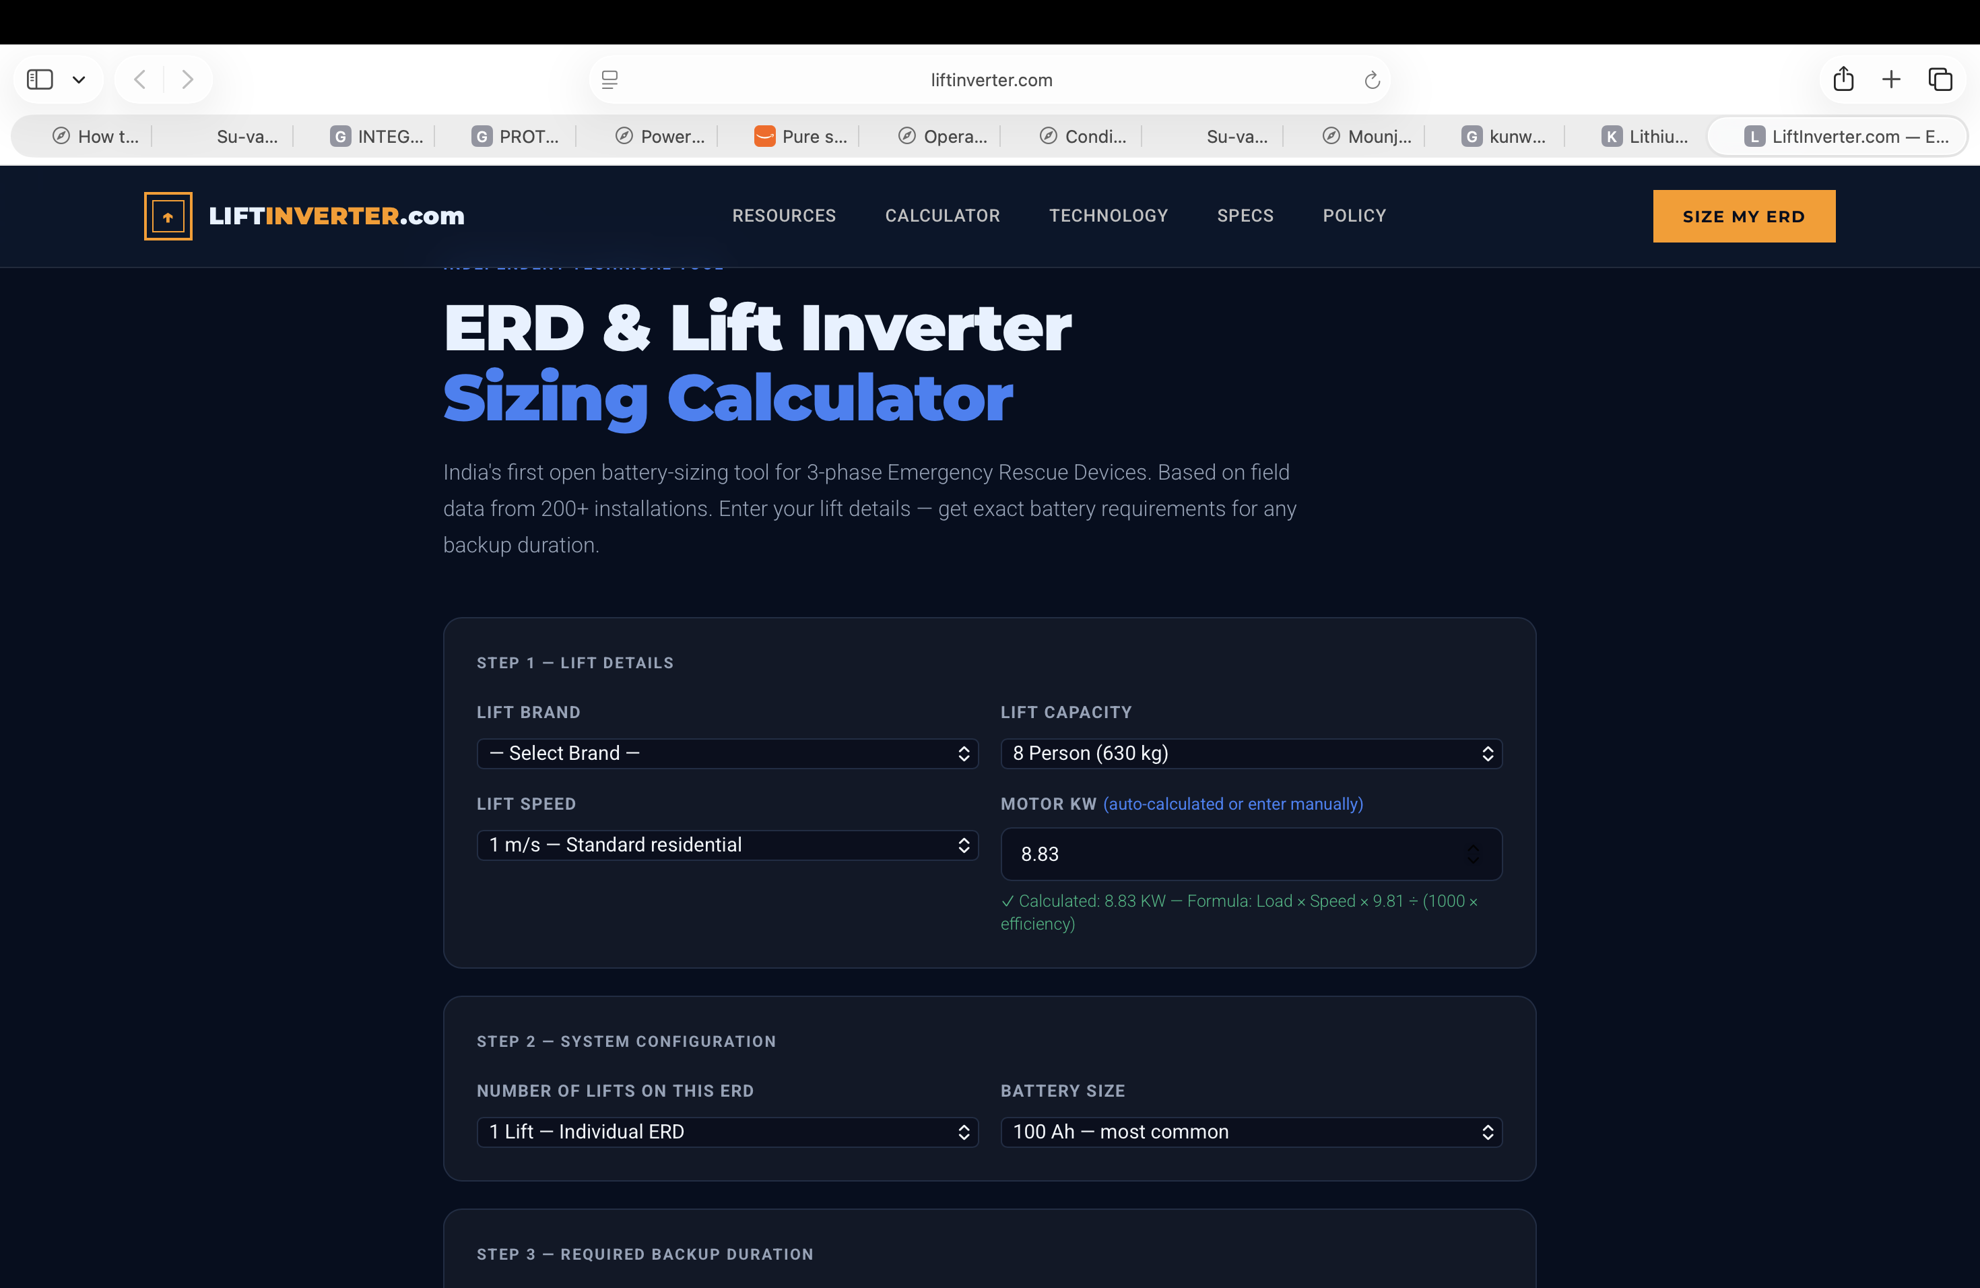
Task: Switch to the 'PROT...' tab
Action: click(x=516, y=137)
